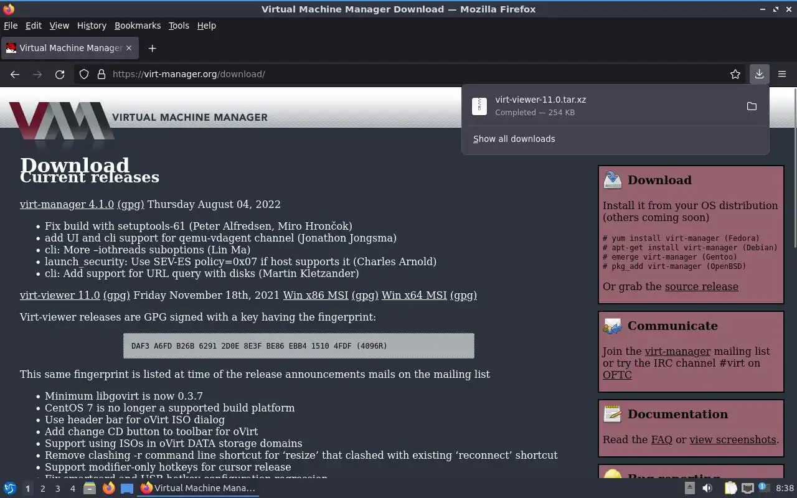Open the source release link
The width and height of the screenshot is (797, 498).
[702, 286]
